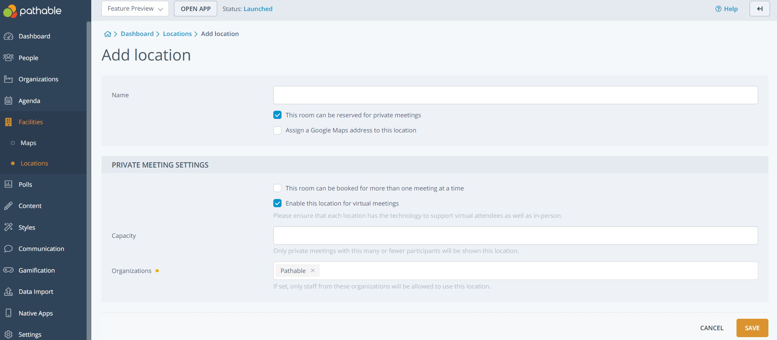Enable Google Maps address assignment
The height and width of the screenshot is (340, 777).
tap(277, 130)
